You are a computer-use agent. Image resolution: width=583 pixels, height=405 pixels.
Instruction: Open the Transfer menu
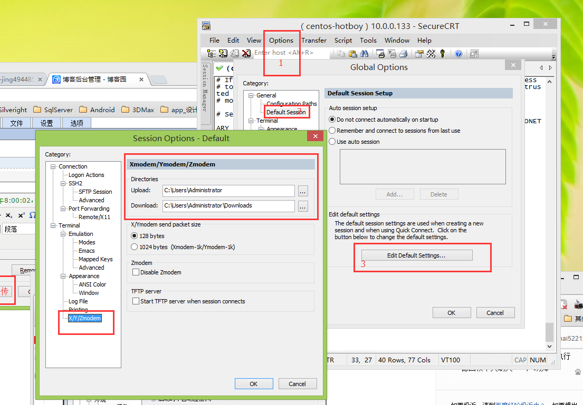pos(314,40)
